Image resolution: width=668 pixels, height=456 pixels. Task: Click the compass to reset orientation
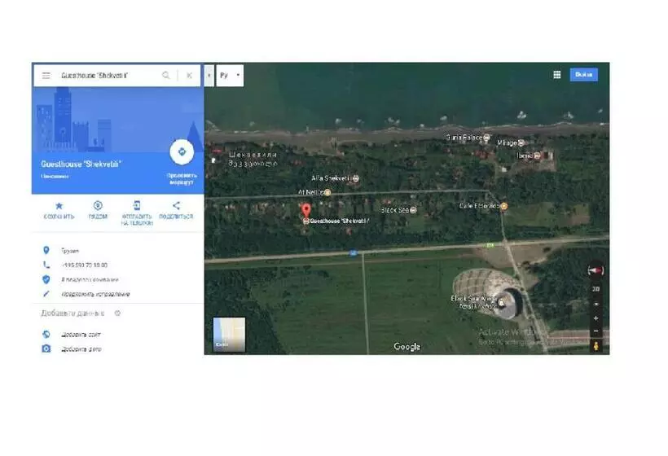595,271
